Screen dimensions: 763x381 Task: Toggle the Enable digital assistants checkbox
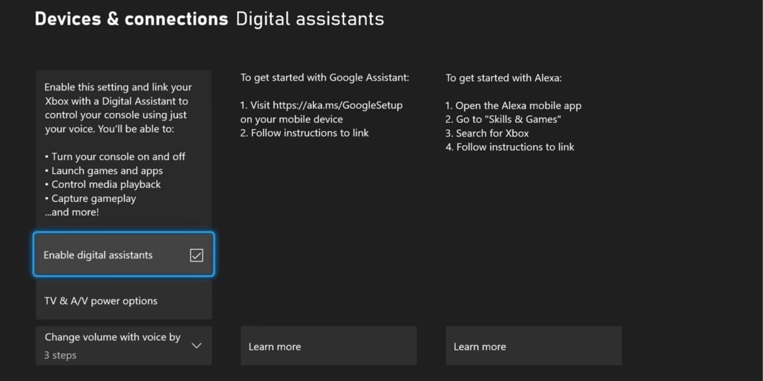pos(196,255)
